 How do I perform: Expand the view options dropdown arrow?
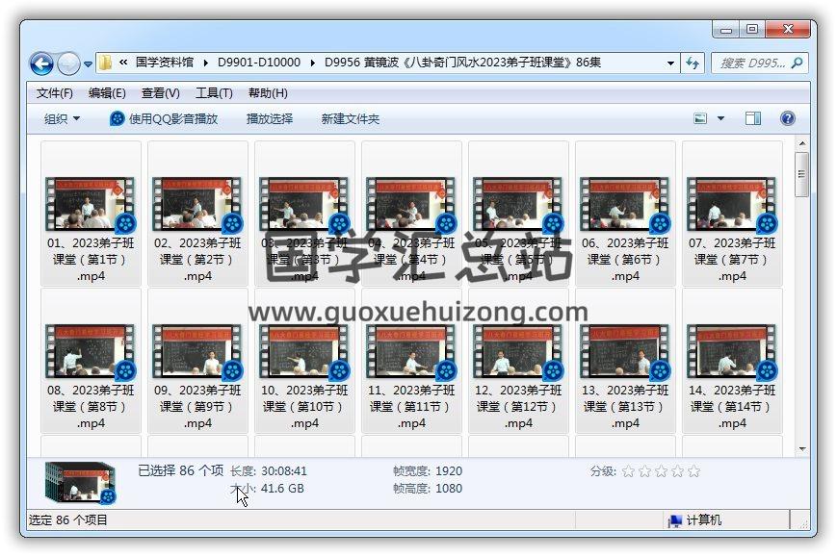(720, 118)
